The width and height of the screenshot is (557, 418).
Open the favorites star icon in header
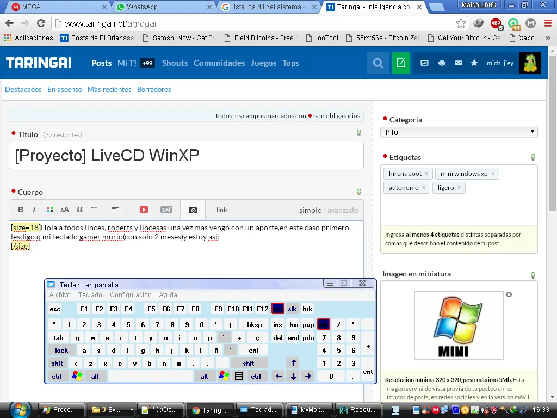click(x=474, y=63)
